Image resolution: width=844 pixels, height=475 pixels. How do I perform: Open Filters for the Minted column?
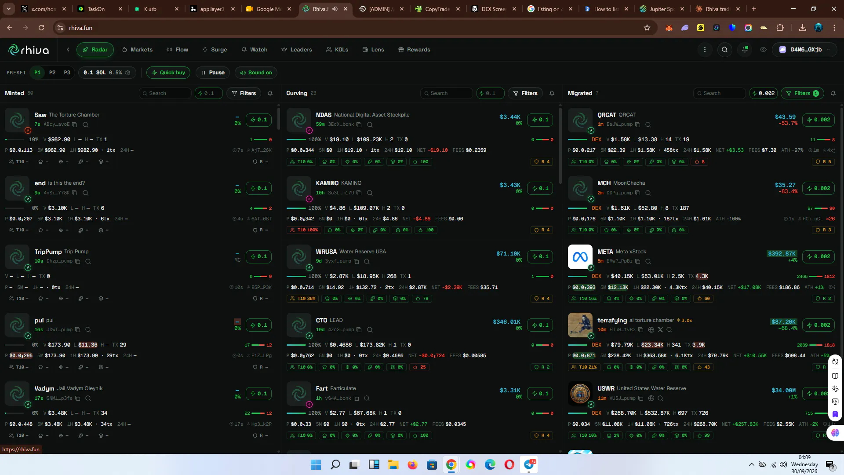pos(244,93)
